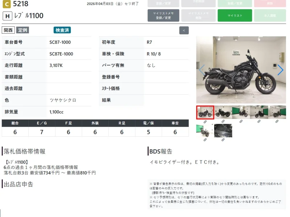The height and width of the screenshot is (217, 290).
Task: Show the previous photo with the left arrow
Action: (x=202, y=70)
